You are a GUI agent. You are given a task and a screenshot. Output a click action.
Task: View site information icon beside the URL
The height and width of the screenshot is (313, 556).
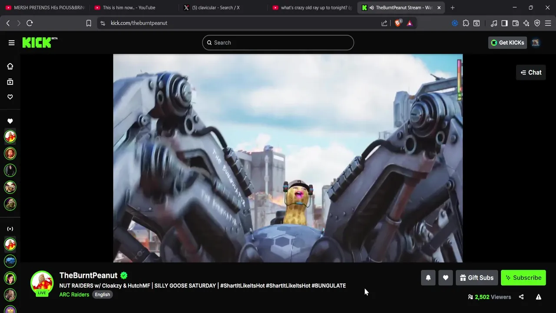[103, 23]
